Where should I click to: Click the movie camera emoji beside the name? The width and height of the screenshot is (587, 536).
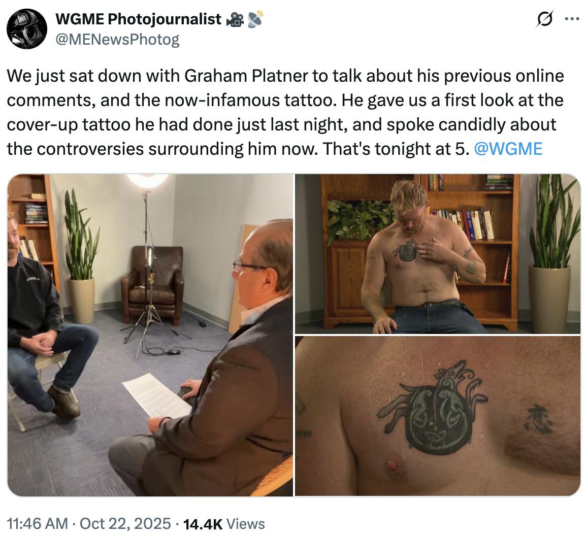click(x=235, y=19)
